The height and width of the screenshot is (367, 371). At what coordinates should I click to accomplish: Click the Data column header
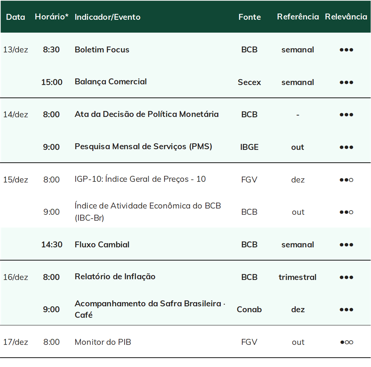pyautogui.click(x=16, y=17)
